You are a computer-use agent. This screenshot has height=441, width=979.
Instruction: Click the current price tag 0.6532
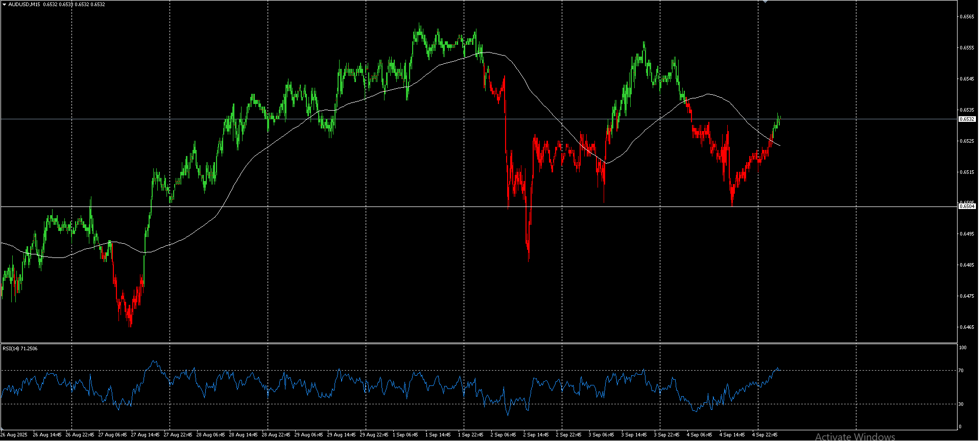click(x=967, y=119)
